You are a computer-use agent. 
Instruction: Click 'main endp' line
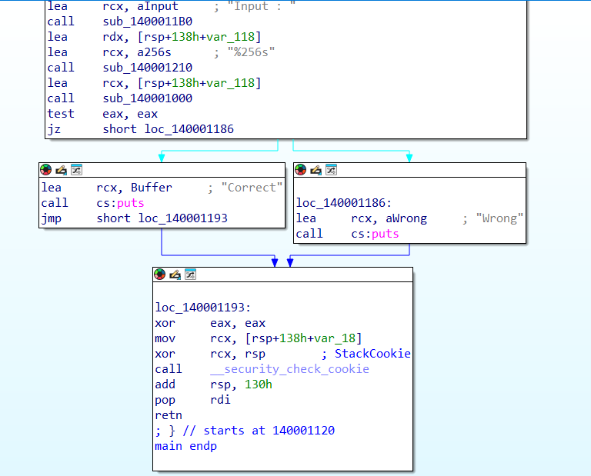tap(185, 446)
